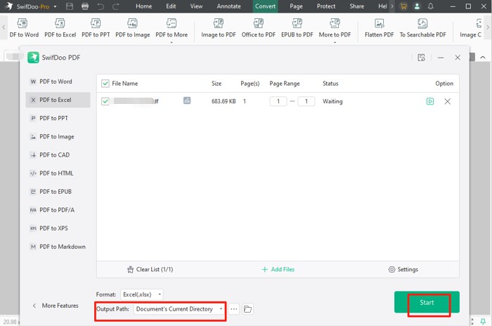Select PDF to PPT in sidebar

click(58, 118)
